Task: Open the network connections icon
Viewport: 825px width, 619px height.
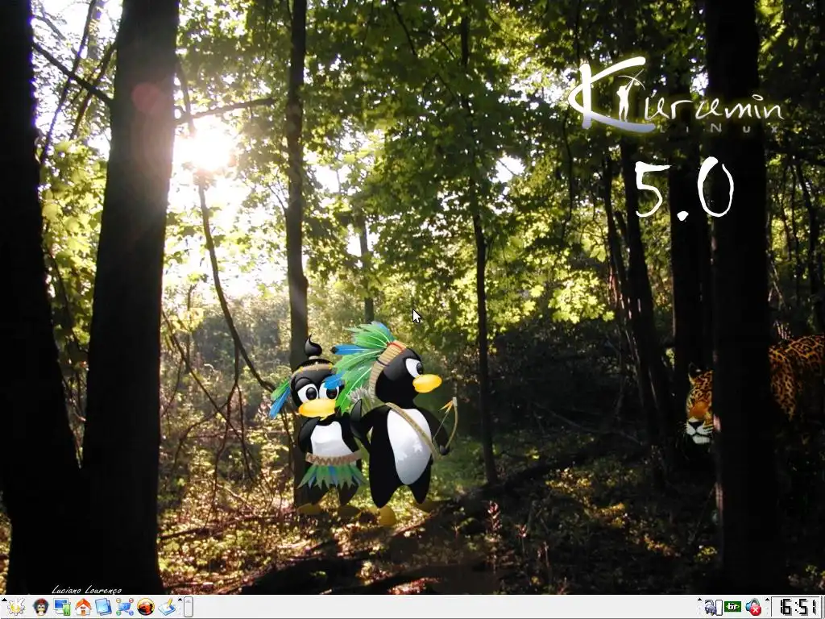Action: click(x=125, y=608)
